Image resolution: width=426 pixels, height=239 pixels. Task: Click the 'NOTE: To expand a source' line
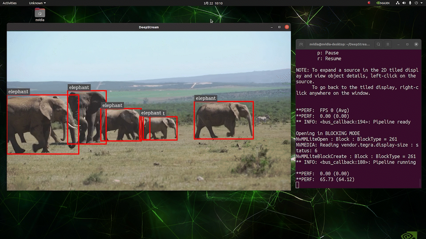pyautogui.click(x=357, y=76)
